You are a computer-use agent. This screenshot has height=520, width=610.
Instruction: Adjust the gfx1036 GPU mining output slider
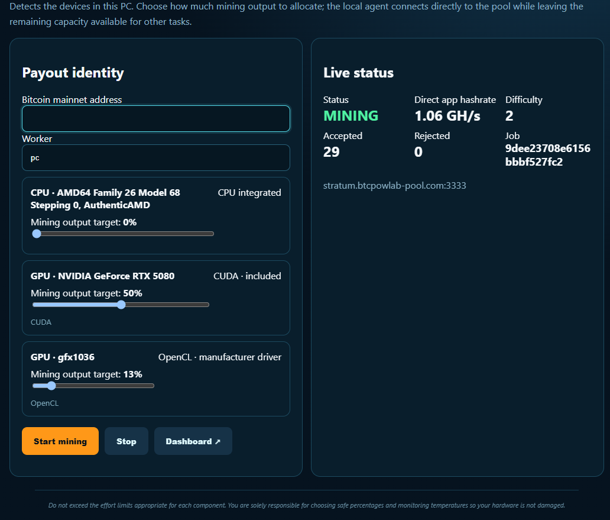tap(93, 386)
